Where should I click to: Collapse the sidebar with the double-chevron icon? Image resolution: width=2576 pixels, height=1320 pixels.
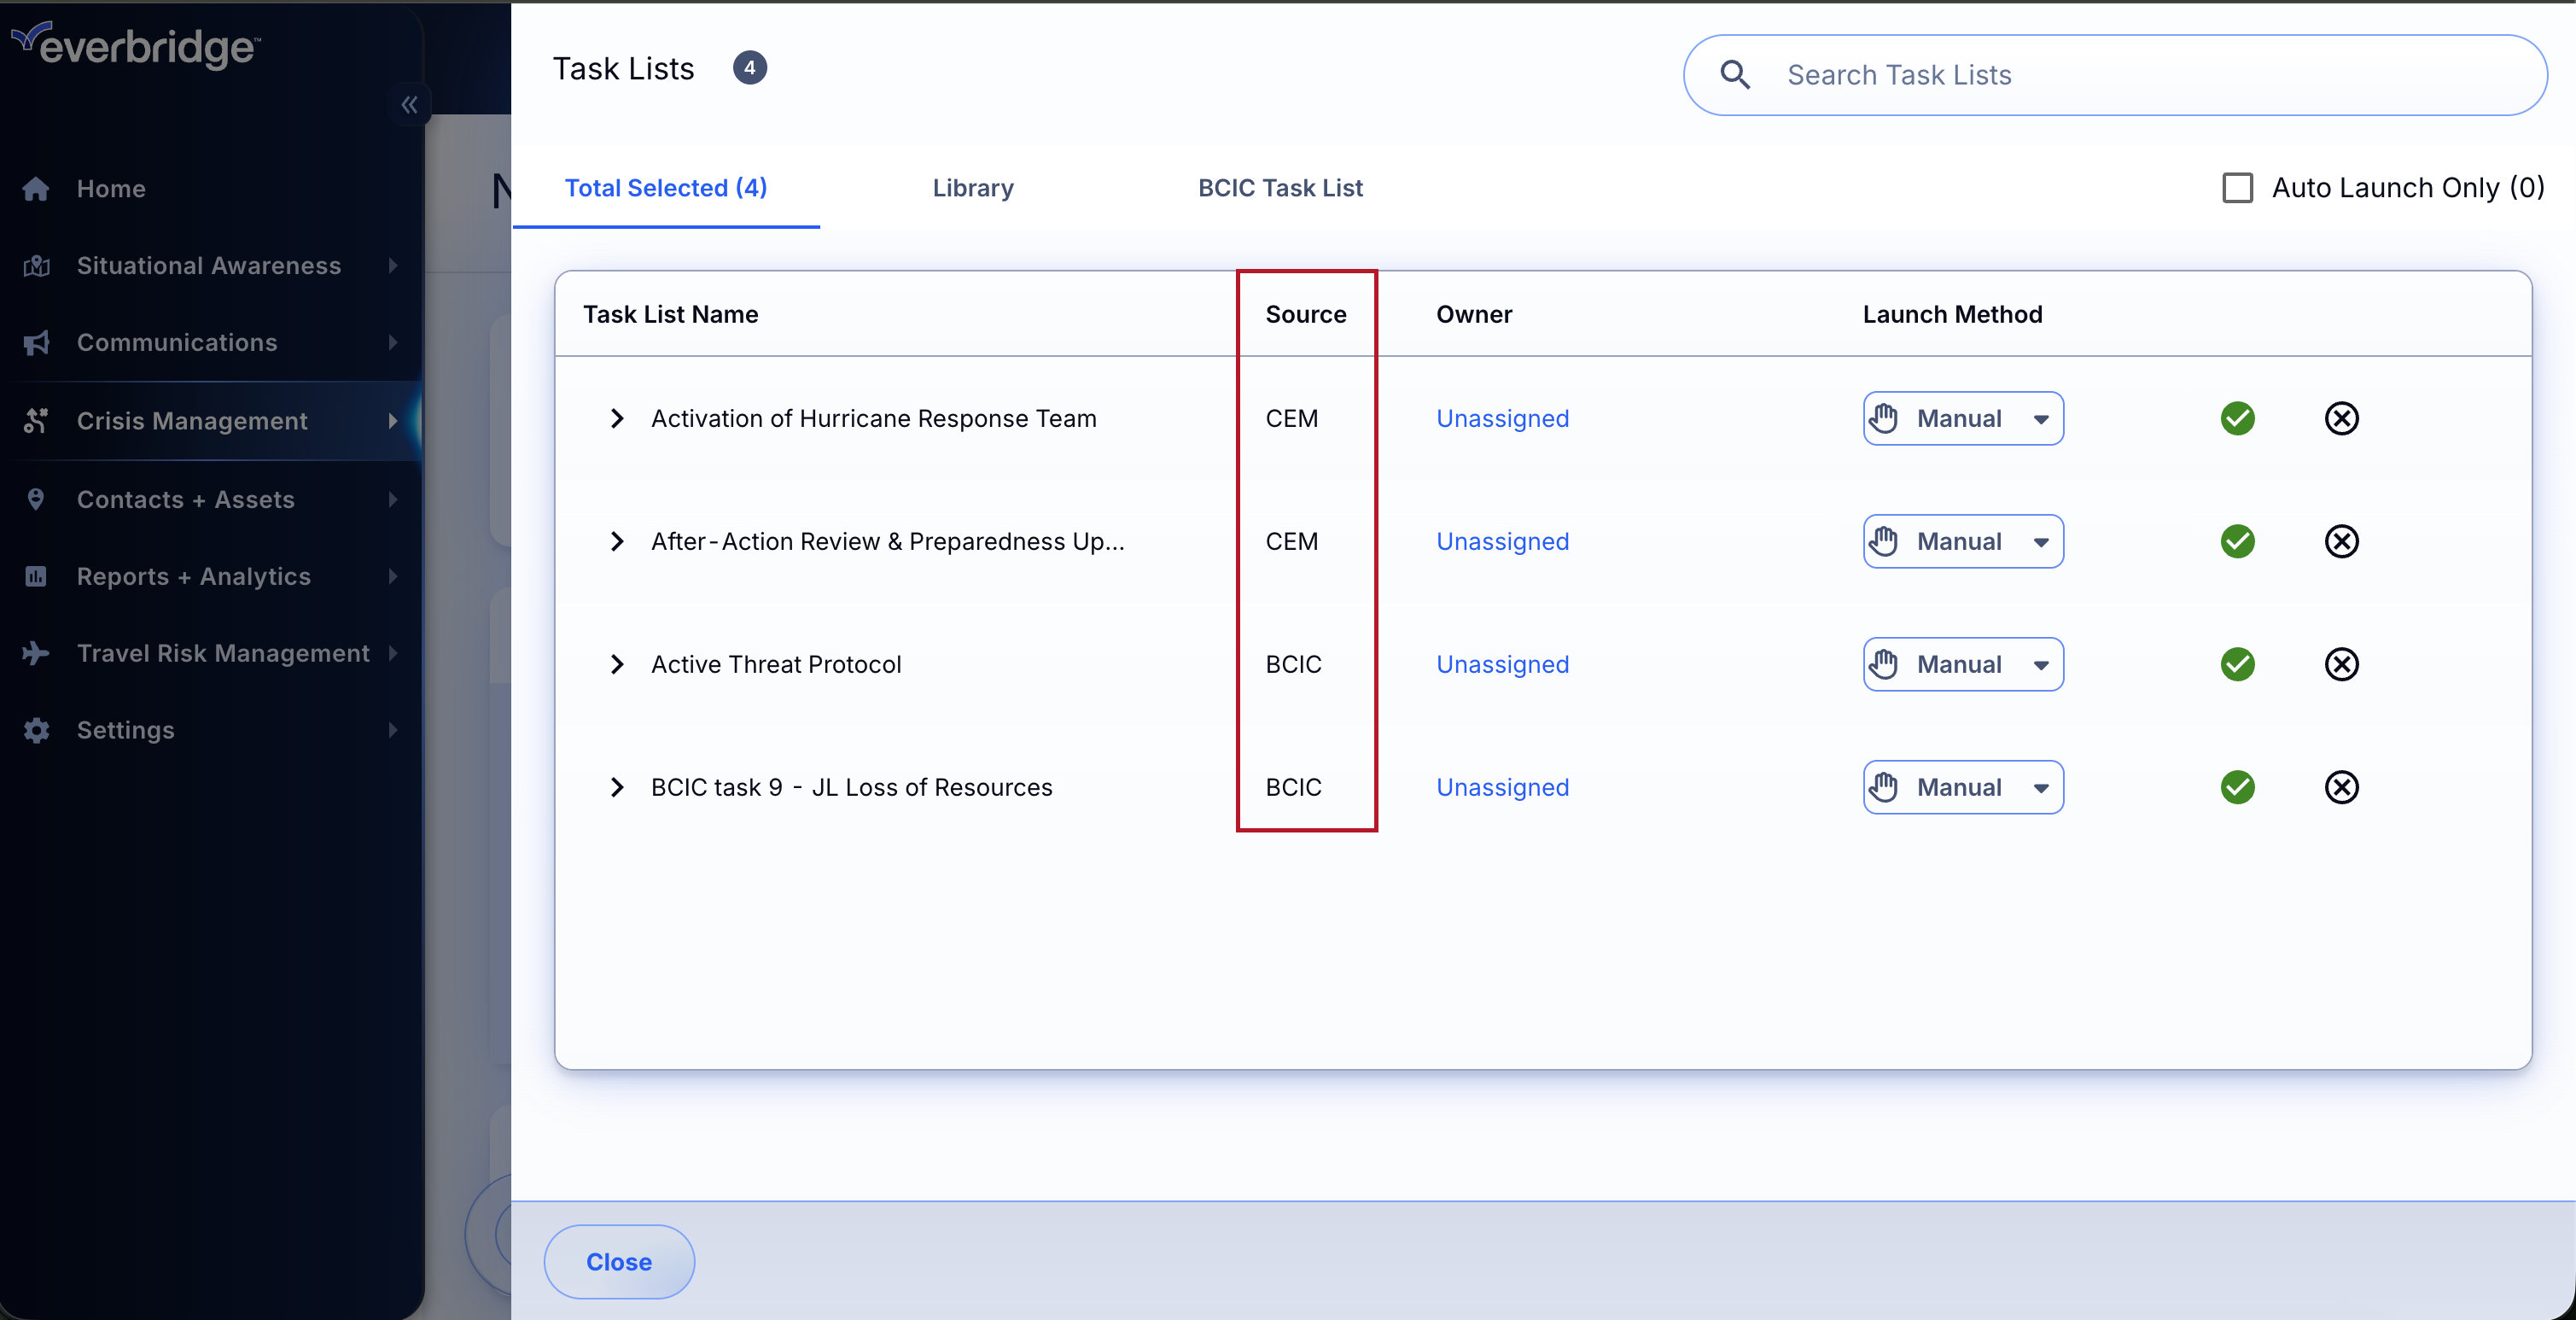(x=409, y=104)
